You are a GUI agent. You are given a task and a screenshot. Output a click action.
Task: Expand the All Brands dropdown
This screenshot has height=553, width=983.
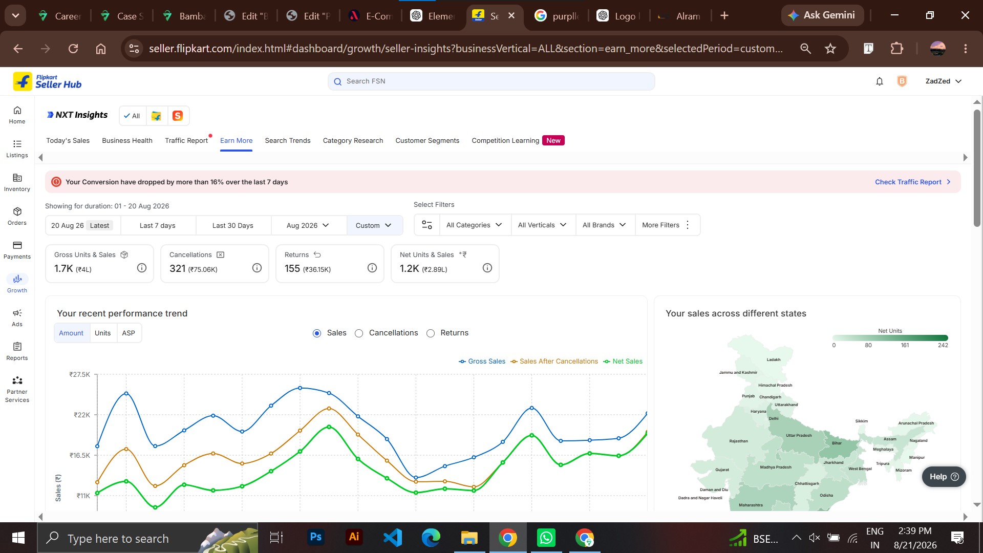tap(605, 225)
